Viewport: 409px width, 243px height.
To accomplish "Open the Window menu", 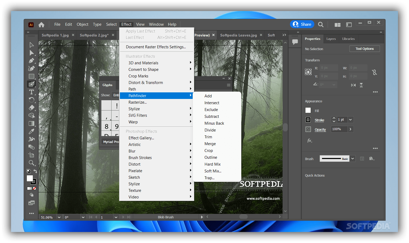I will (x=156, y=24).
